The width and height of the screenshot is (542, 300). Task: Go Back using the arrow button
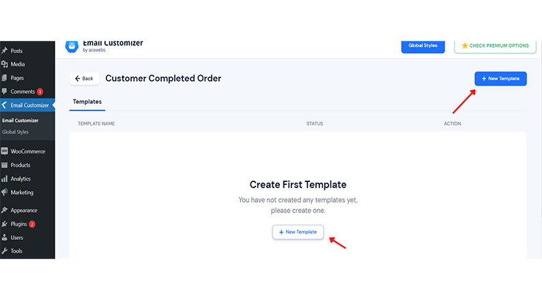[85, 78]
